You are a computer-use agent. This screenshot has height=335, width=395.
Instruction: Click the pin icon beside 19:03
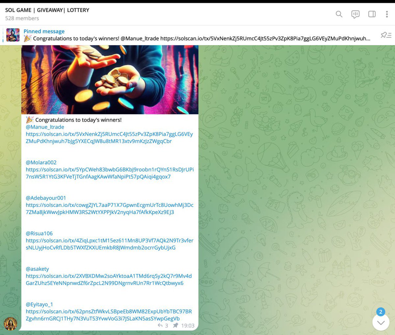[x=175, y=325]
